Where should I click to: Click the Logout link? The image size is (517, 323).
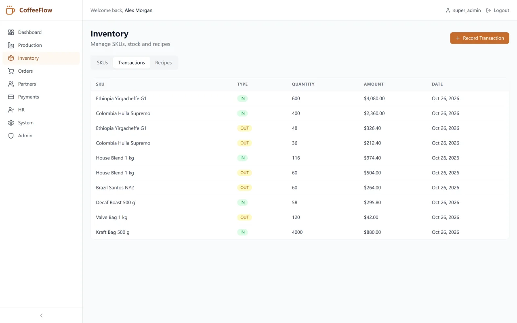click(498, 10)
